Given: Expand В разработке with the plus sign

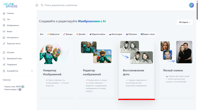Looking at the screenshot, I should click(x=32, y=71).
